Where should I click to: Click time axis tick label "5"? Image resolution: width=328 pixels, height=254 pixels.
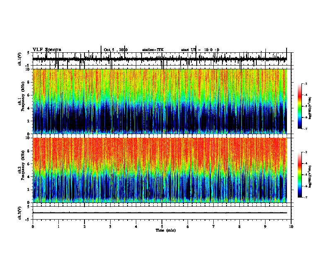pos(162,227)
